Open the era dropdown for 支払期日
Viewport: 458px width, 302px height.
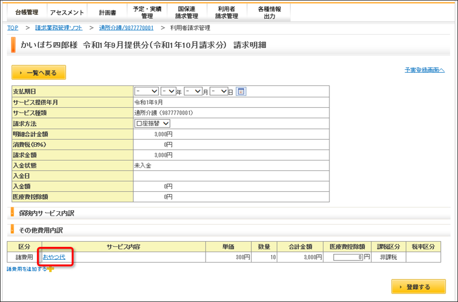tap(147, 91)
